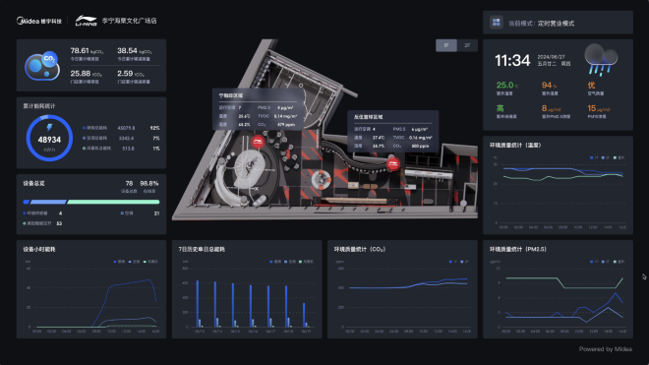Image resolution: width=649 pixels, height=365 pixels.
Task: Toggle 风幕机 legend in hourly energy chart
Action: [150, 262]
